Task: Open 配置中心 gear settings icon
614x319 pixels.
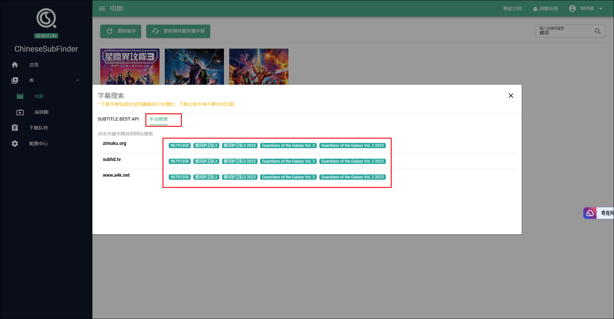Action: [x=15, y=144]
